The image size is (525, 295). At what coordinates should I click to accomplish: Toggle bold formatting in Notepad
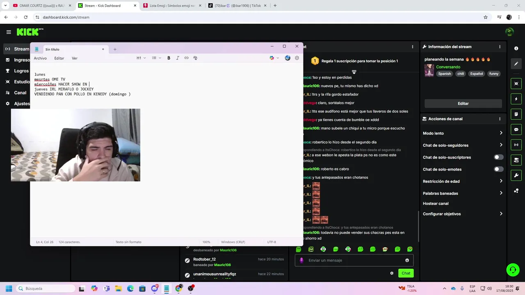169,58
